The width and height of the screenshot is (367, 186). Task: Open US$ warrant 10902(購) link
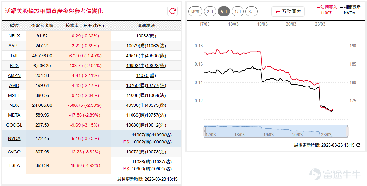tap(141, 142)
